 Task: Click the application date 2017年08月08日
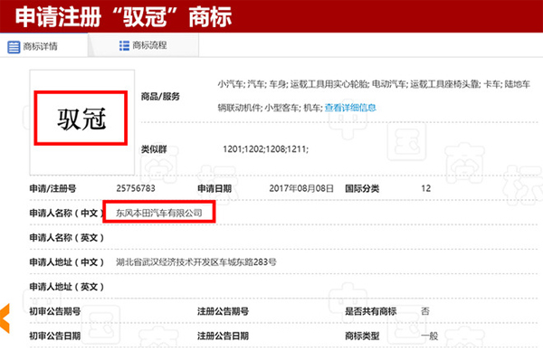[302, 188]
